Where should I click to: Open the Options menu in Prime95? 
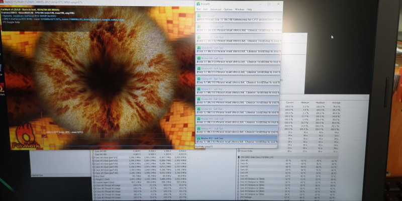pos(228,10)
